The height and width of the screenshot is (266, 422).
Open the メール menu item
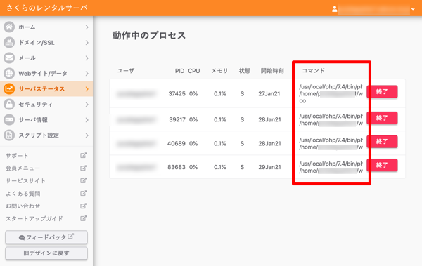(46, 58)
